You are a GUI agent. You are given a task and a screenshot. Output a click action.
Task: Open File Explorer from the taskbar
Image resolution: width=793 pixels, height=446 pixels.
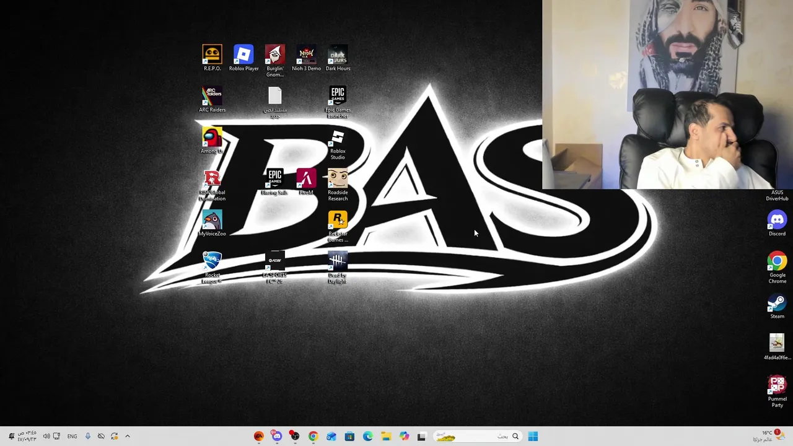[x=386, y=436]
